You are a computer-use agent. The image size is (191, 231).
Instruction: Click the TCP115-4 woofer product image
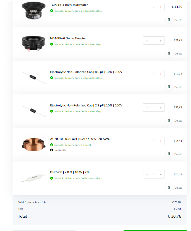point(33,10)
